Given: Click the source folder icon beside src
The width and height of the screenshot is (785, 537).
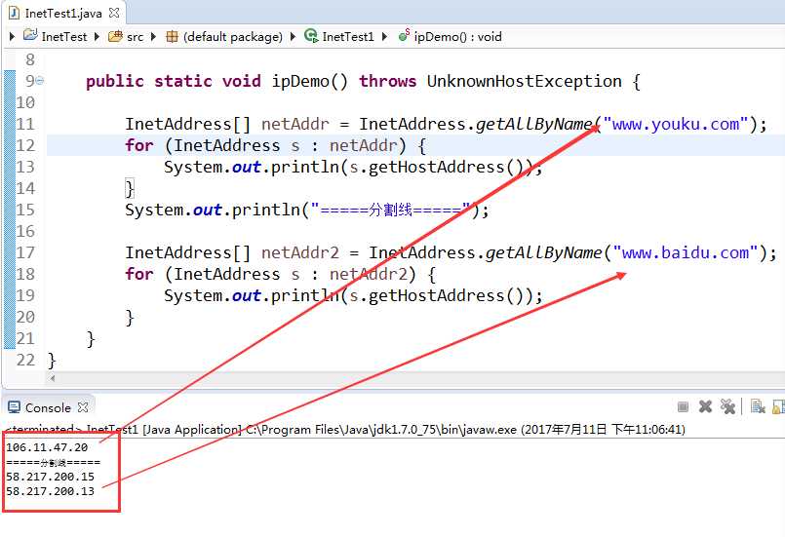Looking at the screenshot, I should click(115, 36).
